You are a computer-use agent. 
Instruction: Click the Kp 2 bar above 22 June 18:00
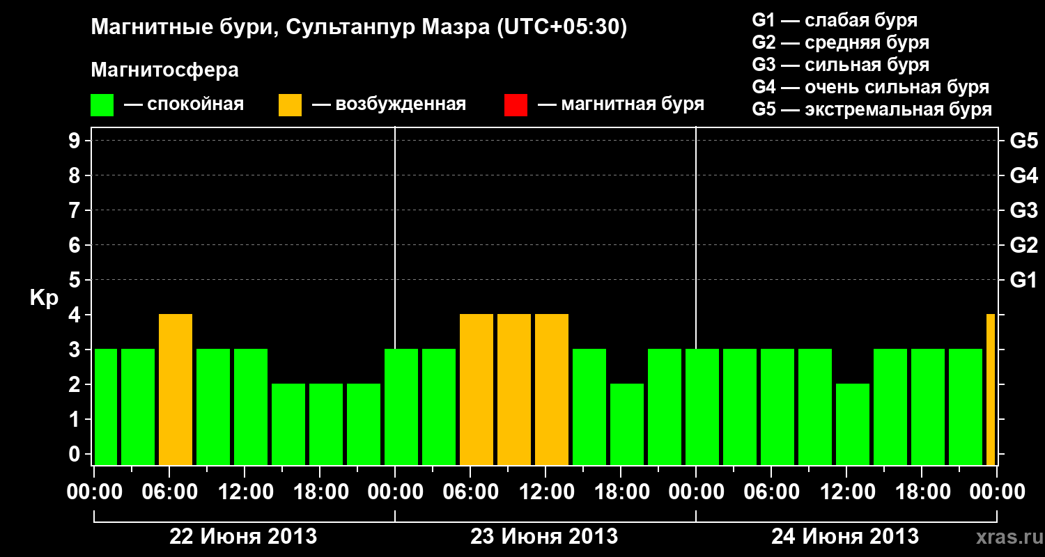point(326,425)
